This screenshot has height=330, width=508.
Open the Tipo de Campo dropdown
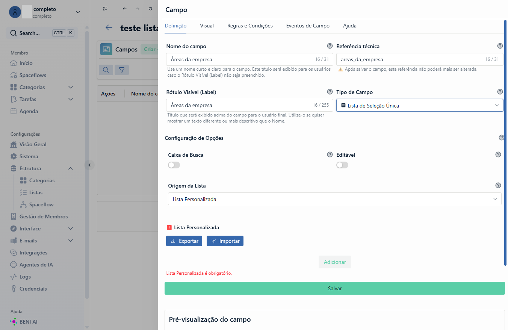(x=420, y=106)
